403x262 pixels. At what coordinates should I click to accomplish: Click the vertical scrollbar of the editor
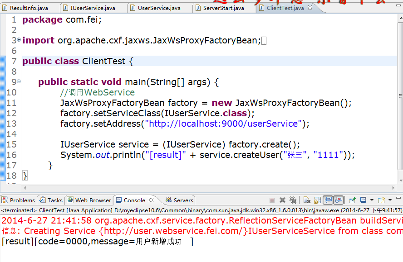pos(400,96)
